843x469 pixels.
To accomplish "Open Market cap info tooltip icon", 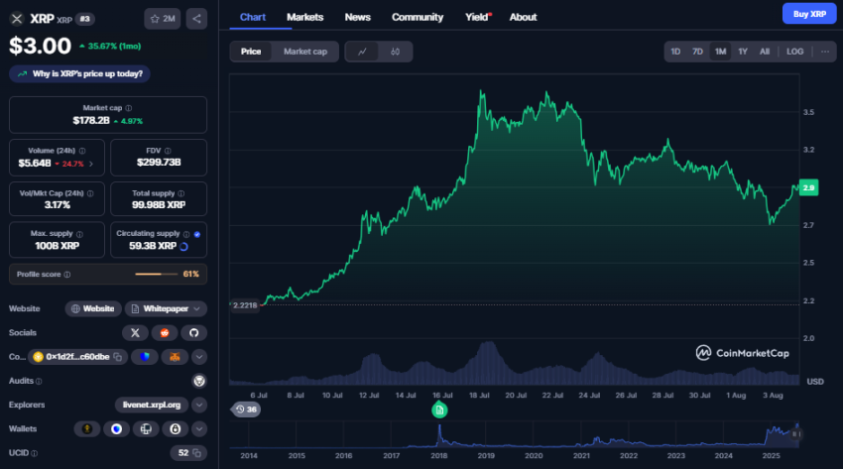I will pyautogui.click(x=129, y=108).
